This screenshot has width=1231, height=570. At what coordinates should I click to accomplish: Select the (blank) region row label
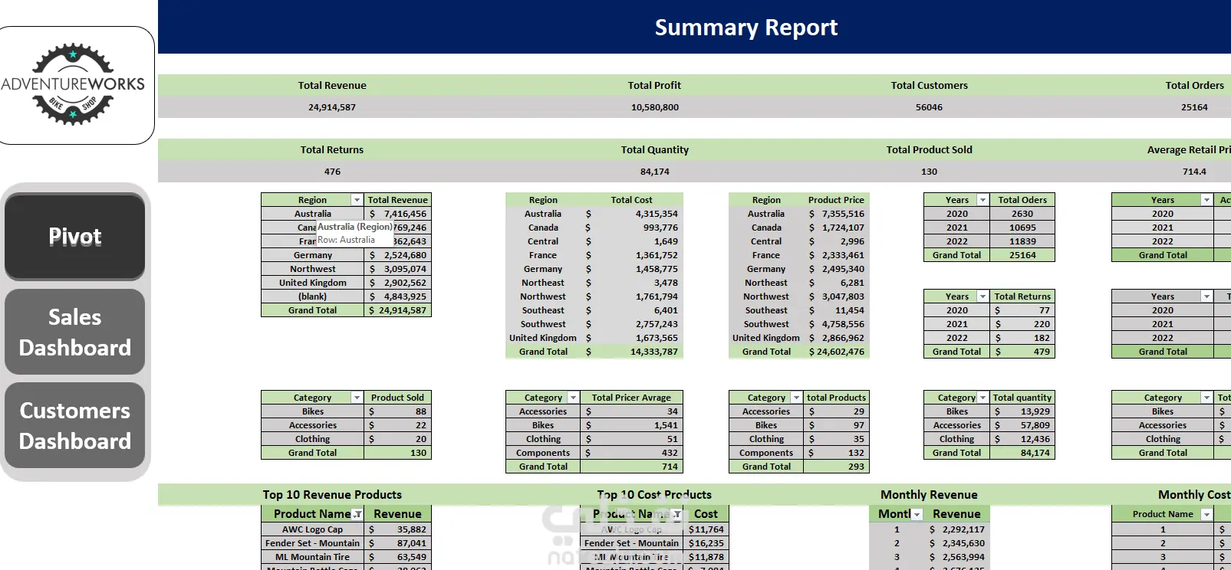pos(312,296)
